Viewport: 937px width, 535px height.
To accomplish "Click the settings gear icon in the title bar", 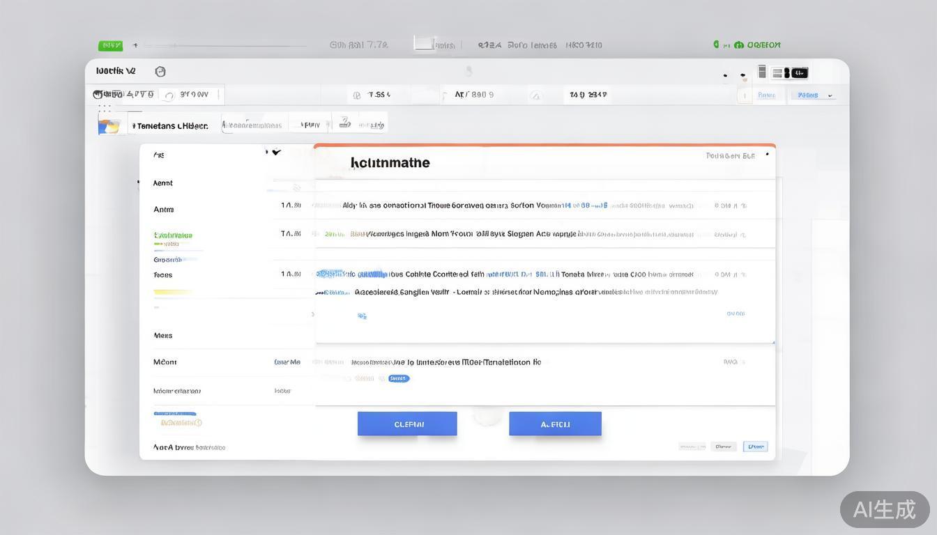I will [160, 70].
